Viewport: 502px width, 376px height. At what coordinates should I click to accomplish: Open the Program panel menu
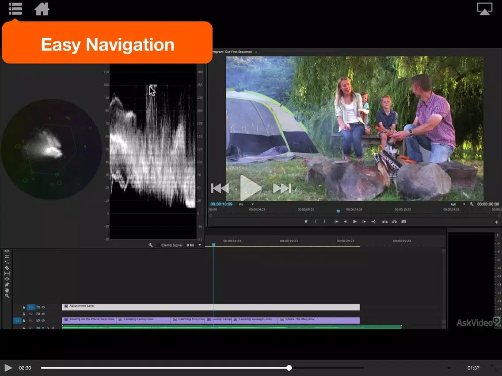[256, 52]
